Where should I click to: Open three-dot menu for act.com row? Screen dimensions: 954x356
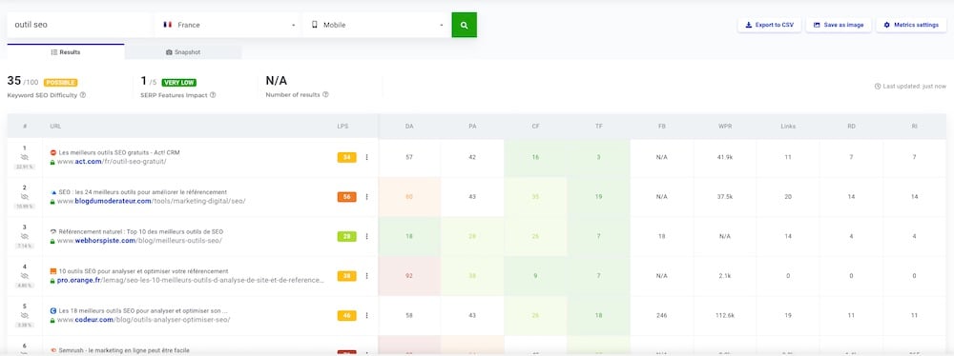(x=367, y=157)
